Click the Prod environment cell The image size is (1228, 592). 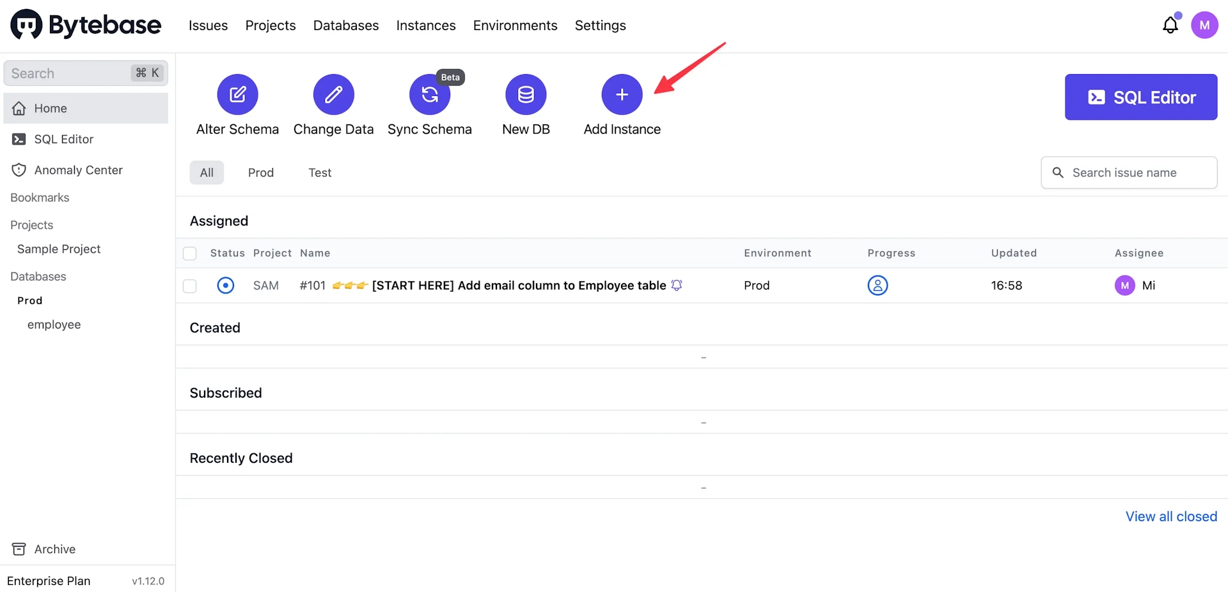(757, 285)
